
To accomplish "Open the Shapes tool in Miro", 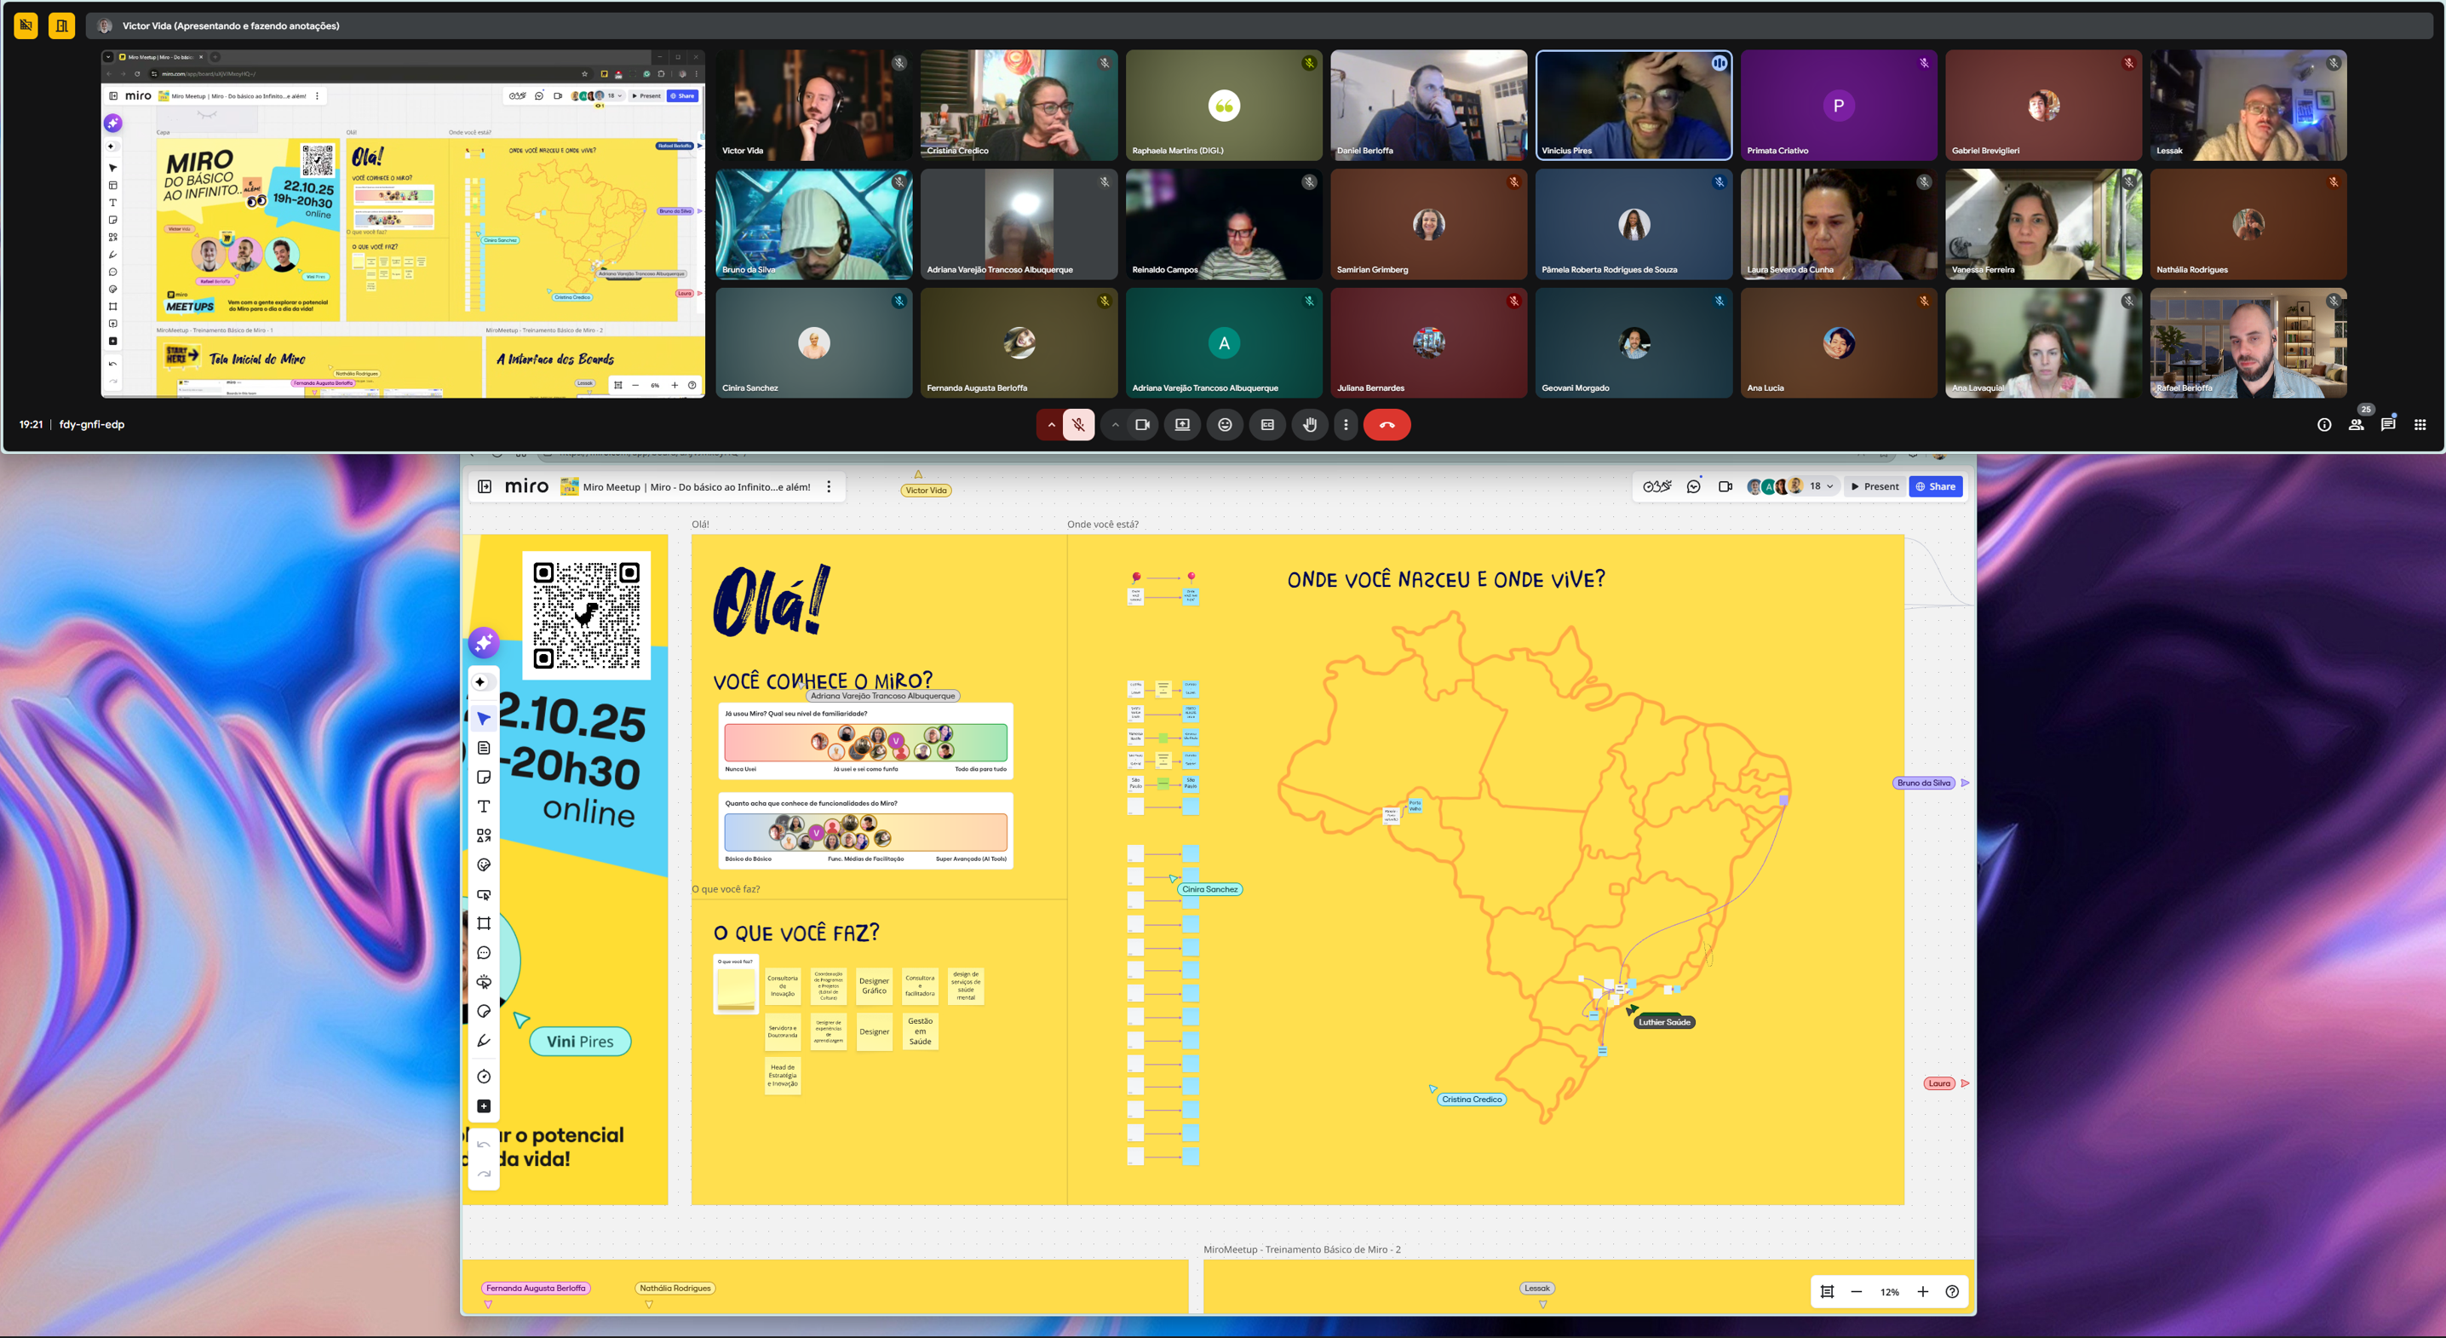I will pos(483,836).
